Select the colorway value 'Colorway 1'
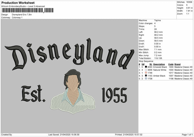 click(x=17, y=17)
